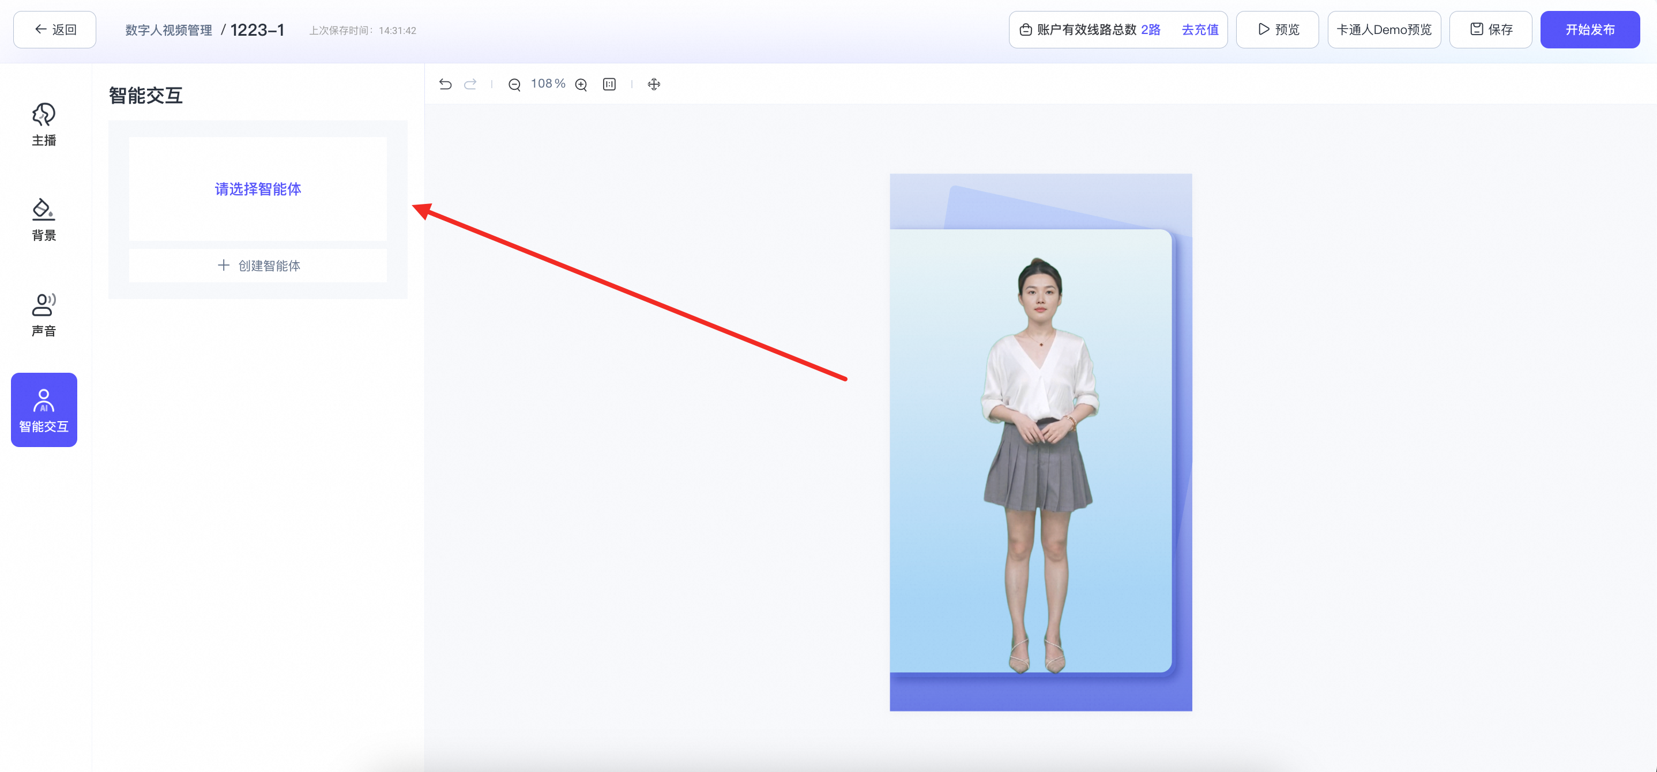1657x772 pixels.
Task: Click the 预览 preview button
Action: click(1277, 29)
